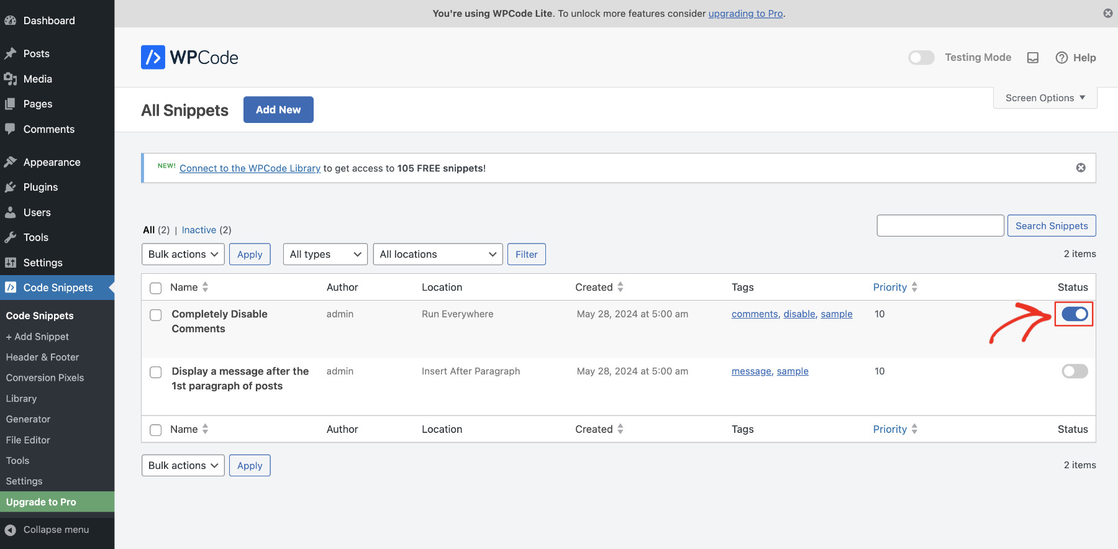This screenshot has height=549, width=1118.
Task: Activate Display a message snippet toggle
Action: pyautogui.click(x=1075, y=371)
